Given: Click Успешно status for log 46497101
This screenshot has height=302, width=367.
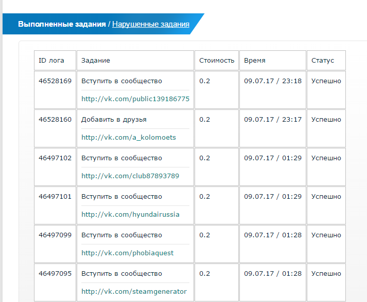Looking at the screenshot, I should coord(326,197).
